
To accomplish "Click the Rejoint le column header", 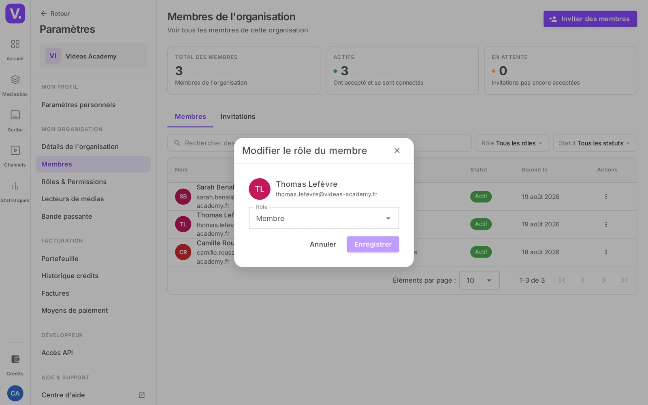I will click(535, 170).
